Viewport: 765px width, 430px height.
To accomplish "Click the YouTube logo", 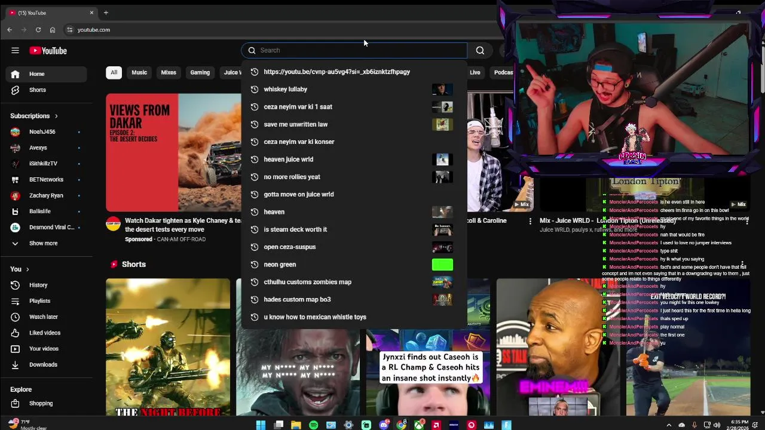I will click(48, 51).
